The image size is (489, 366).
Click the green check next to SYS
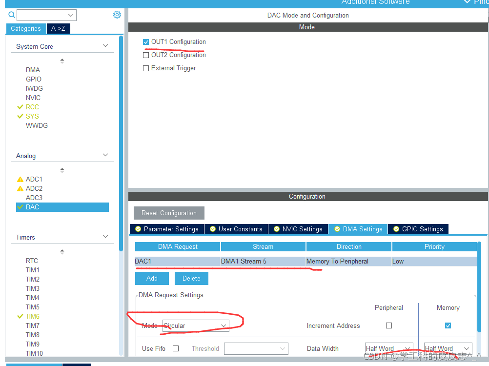click(x=20, y=116)
